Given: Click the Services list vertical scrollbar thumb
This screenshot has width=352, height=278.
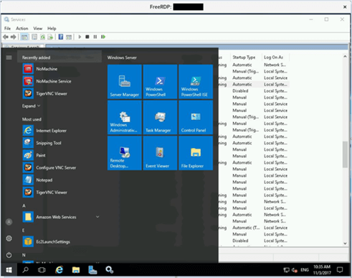Looking at the screenshot, I should point(345,154).
